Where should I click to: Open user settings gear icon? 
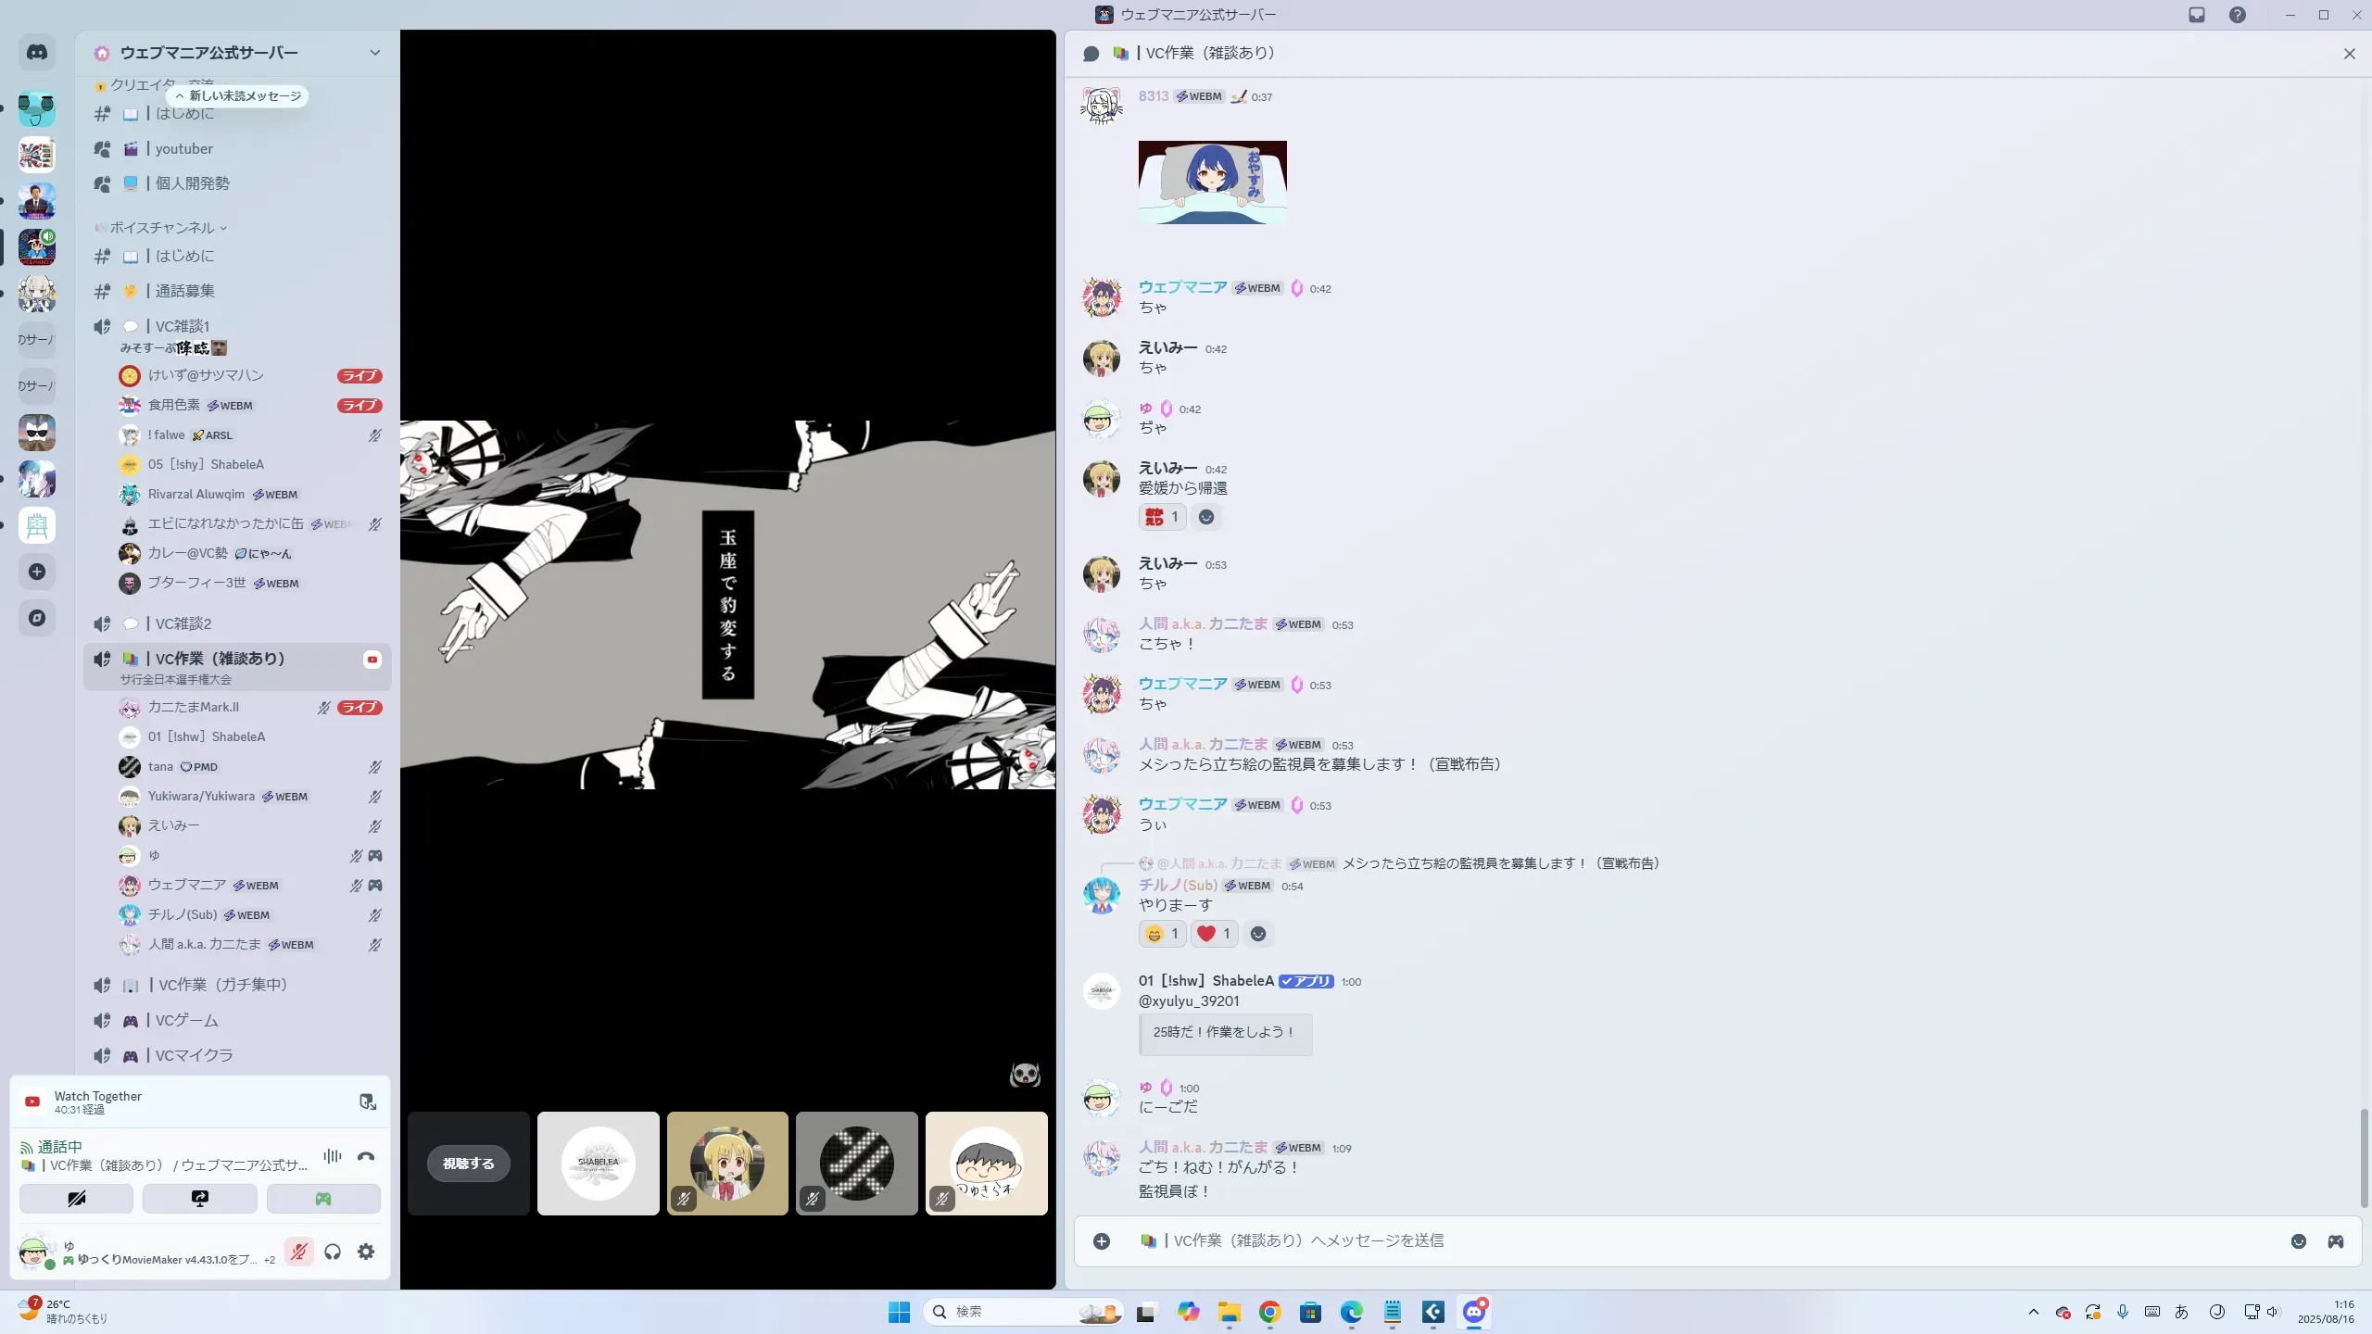point(366,1252)
